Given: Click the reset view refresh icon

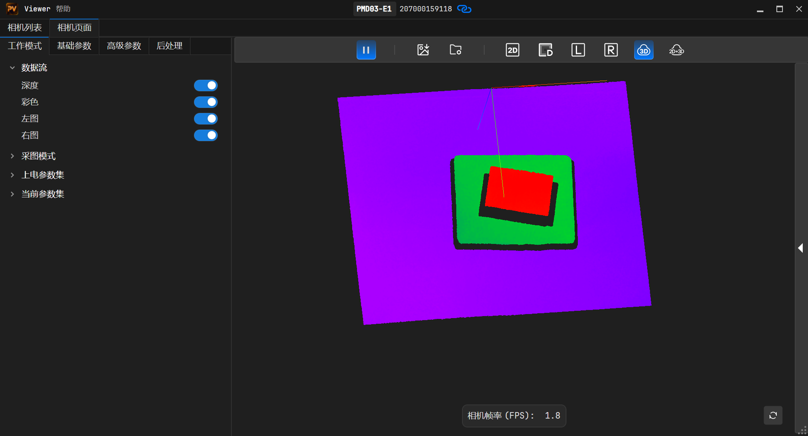Looking at the screenshot, I should click(773, 415).
